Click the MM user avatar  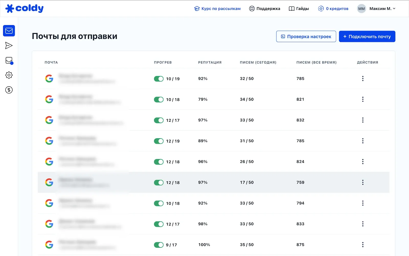coord(361,9)
